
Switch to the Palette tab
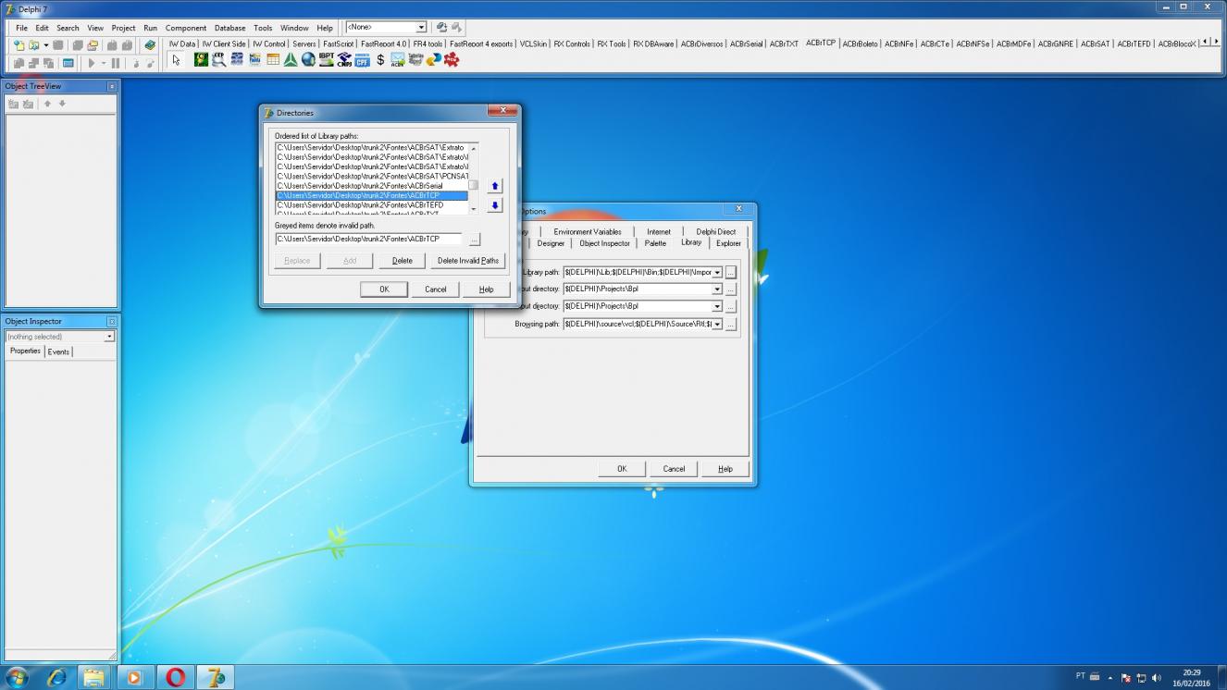pyautogui.click(x=655, y=243)
